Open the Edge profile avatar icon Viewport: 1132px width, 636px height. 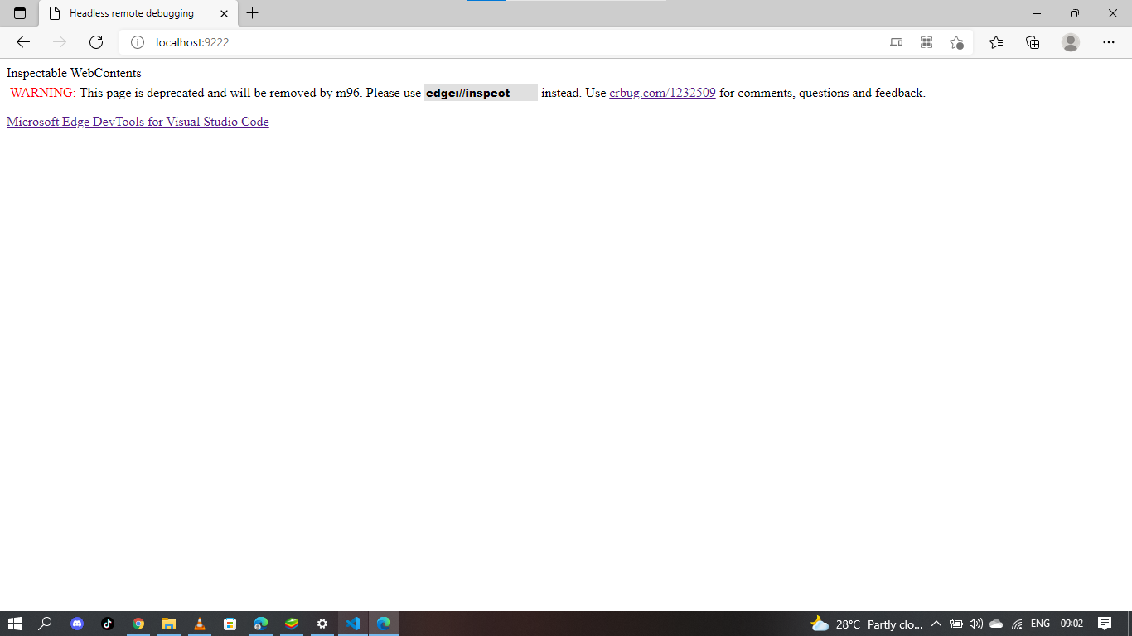point(1070,41)
